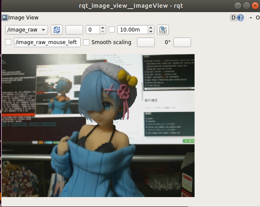Save the current image as file

point(163,30)
